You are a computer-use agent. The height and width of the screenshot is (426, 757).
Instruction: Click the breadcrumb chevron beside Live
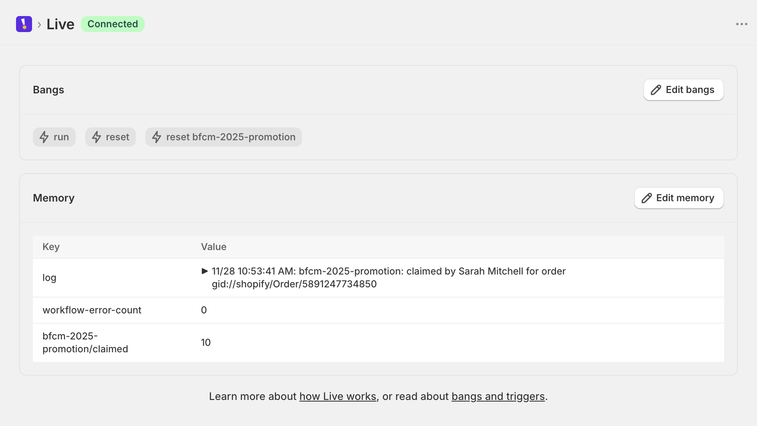point(39,25)
